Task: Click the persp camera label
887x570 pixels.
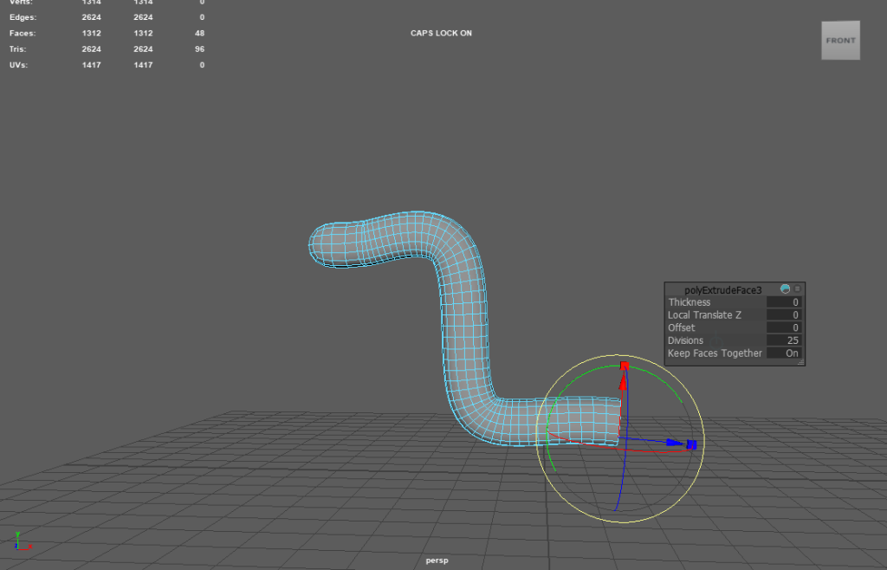Action: coord(437,560)
